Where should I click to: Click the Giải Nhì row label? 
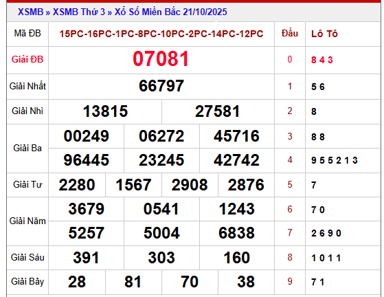[27, 111]
